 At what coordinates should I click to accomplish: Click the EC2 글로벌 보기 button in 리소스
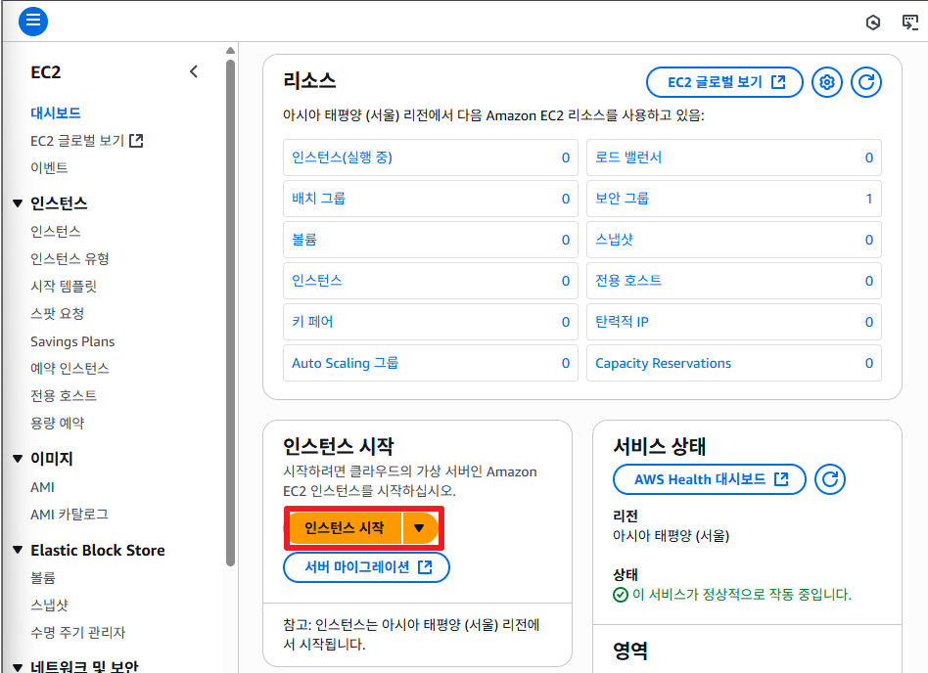coord(724,82)
